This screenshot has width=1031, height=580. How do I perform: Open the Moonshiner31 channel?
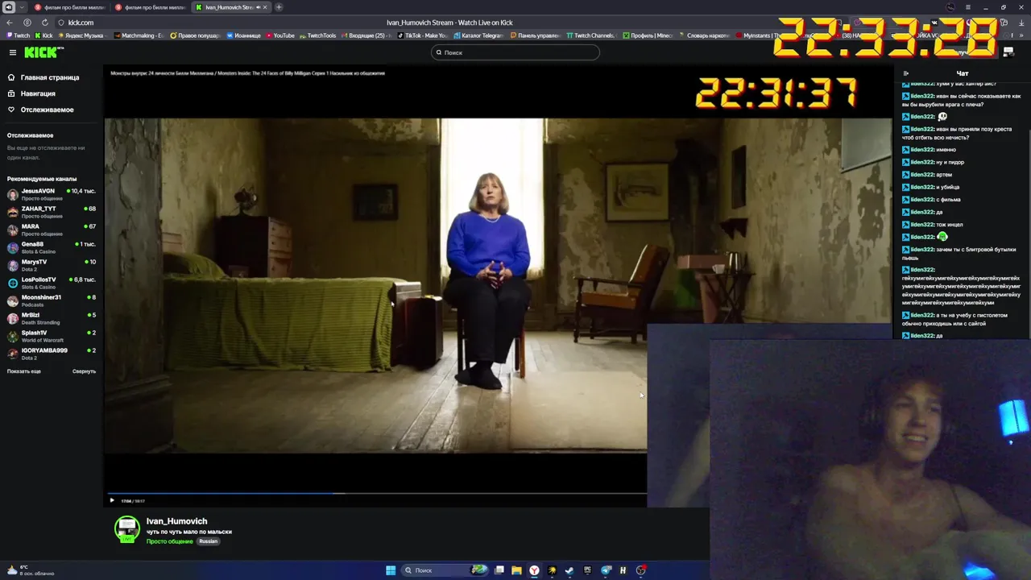[x=52, y=300]
